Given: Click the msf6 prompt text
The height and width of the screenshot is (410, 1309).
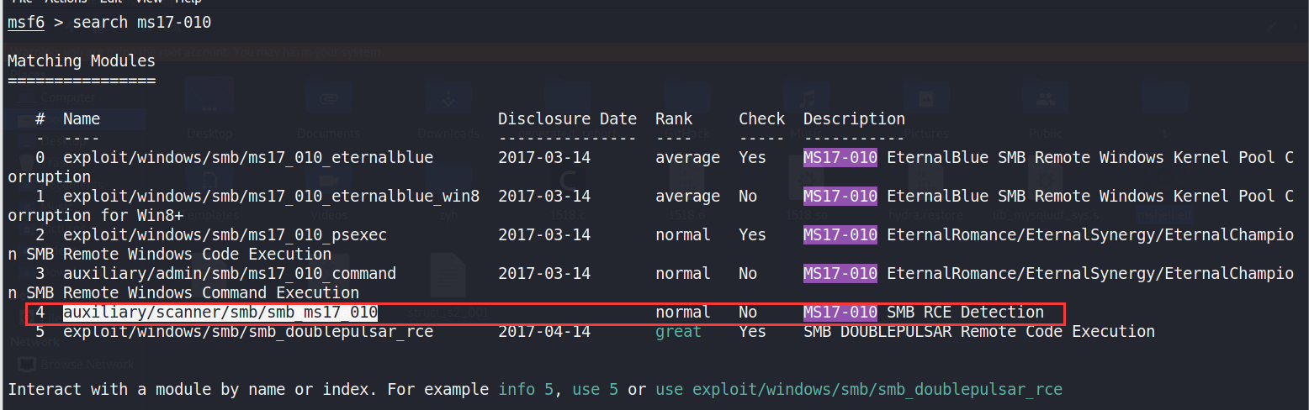Looking at the screenshot, I should (x=25, y=22).
